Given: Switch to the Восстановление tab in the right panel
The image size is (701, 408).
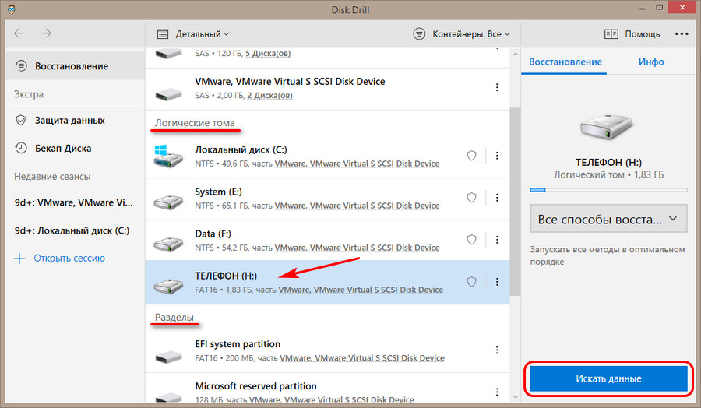Looking at the screenshot, I should click(x=565, y=62).
